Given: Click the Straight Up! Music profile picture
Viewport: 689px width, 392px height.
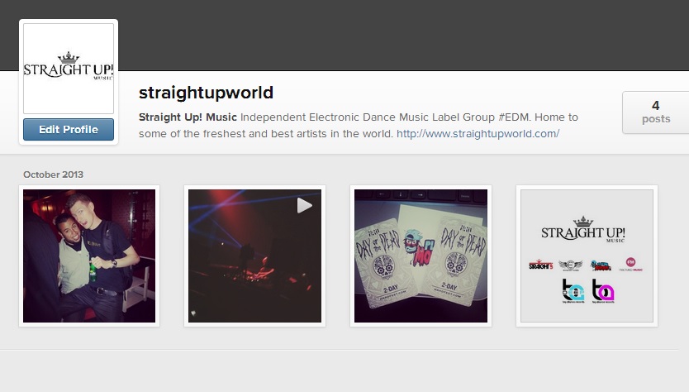Looking at the screenshot, I should [x=69, y=69].
